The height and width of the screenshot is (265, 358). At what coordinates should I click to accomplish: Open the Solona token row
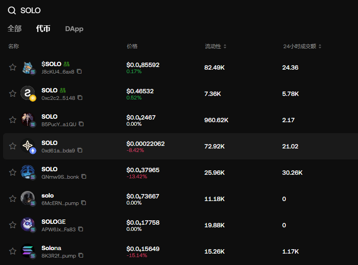51,248
